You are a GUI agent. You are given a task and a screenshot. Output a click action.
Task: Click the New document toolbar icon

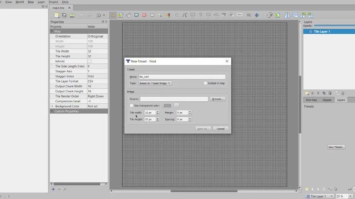pyautogui.click(x=57, y=15)
